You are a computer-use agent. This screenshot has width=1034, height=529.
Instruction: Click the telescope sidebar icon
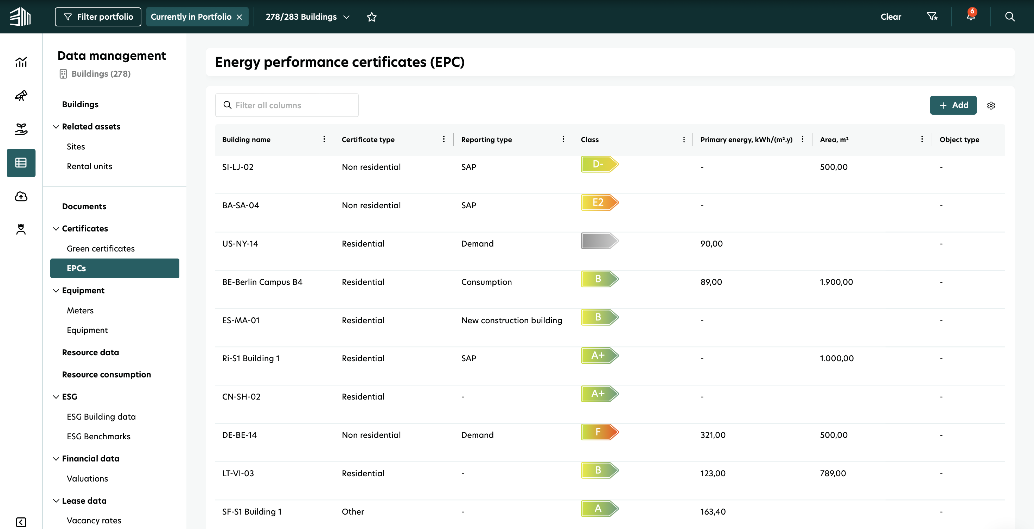coord(21,96)
